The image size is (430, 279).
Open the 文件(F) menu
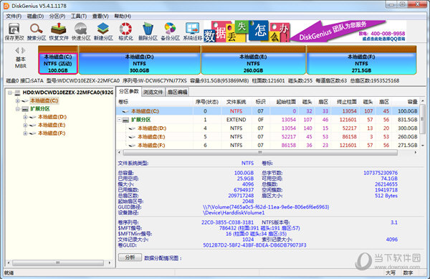(14, 16)
